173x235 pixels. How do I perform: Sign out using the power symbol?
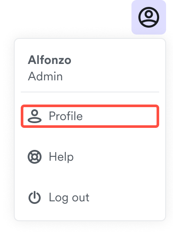pyautogui.click(x=35, y=197)
